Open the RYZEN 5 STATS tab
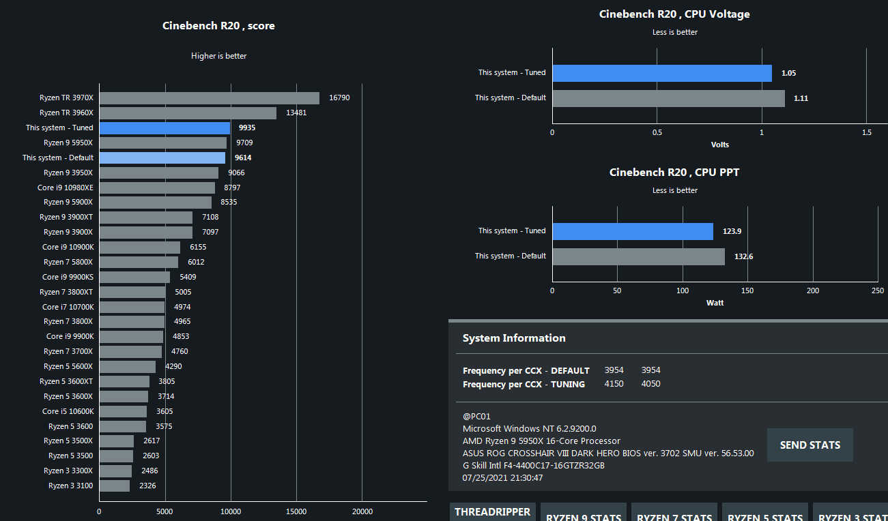888x521 pixels. 765,512
